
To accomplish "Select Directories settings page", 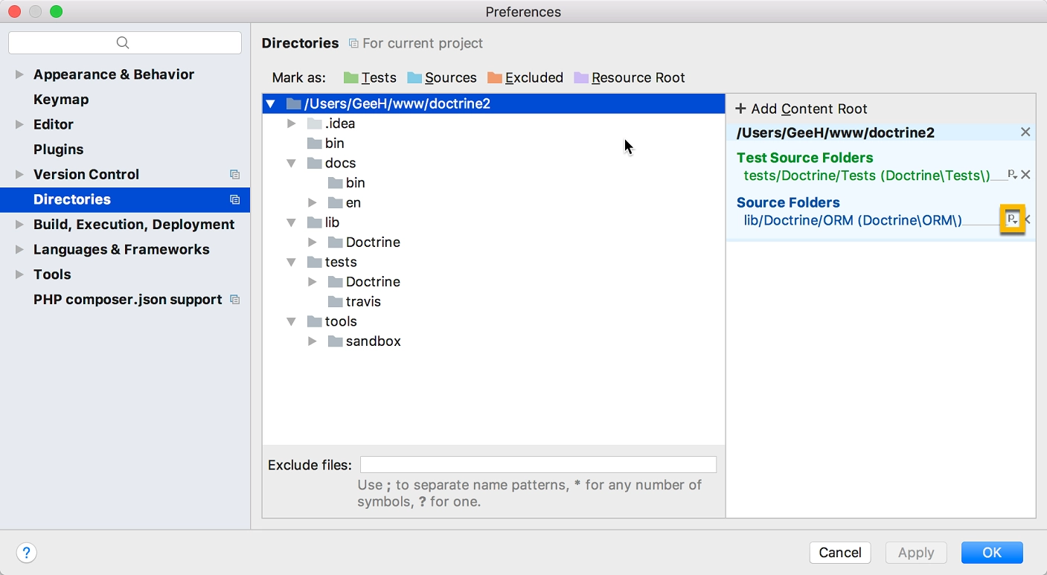I will (125, 199).
